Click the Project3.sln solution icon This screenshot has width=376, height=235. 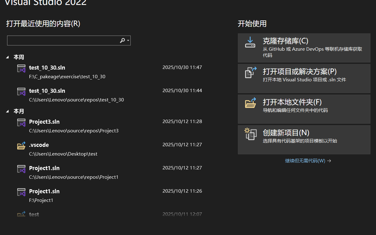21,122
